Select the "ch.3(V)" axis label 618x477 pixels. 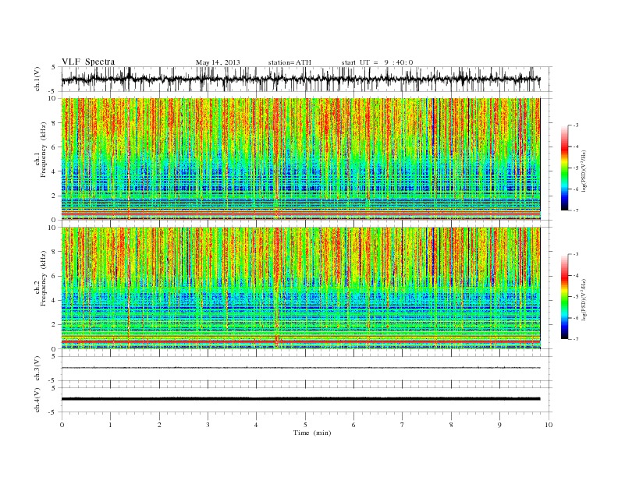pos(37,369)
